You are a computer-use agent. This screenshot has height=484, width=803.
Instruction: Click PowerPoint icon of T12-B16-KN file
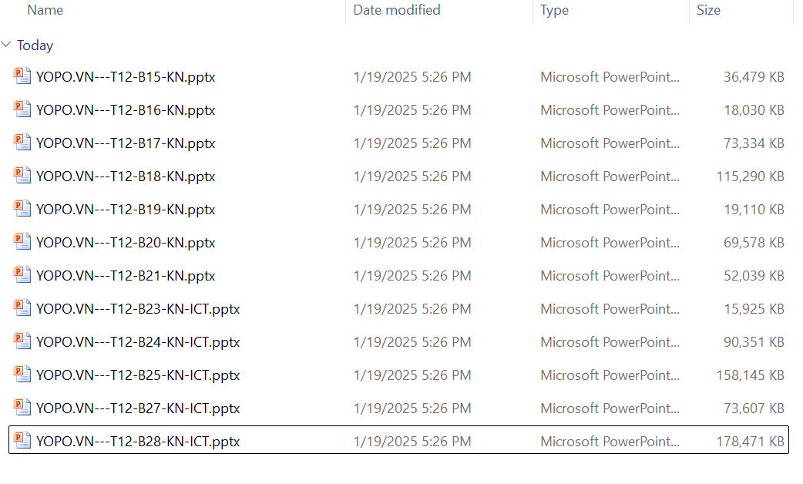coord(22,109)
